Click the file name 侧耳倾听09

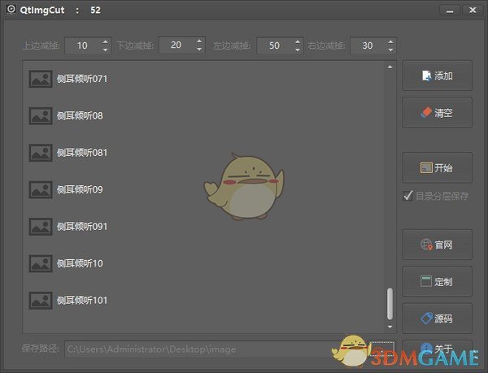[x=80, y=189]
